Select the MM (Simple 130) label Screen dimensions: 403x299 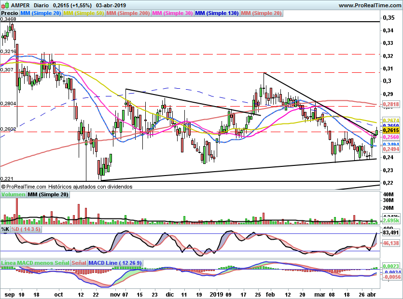pos(217,13)
